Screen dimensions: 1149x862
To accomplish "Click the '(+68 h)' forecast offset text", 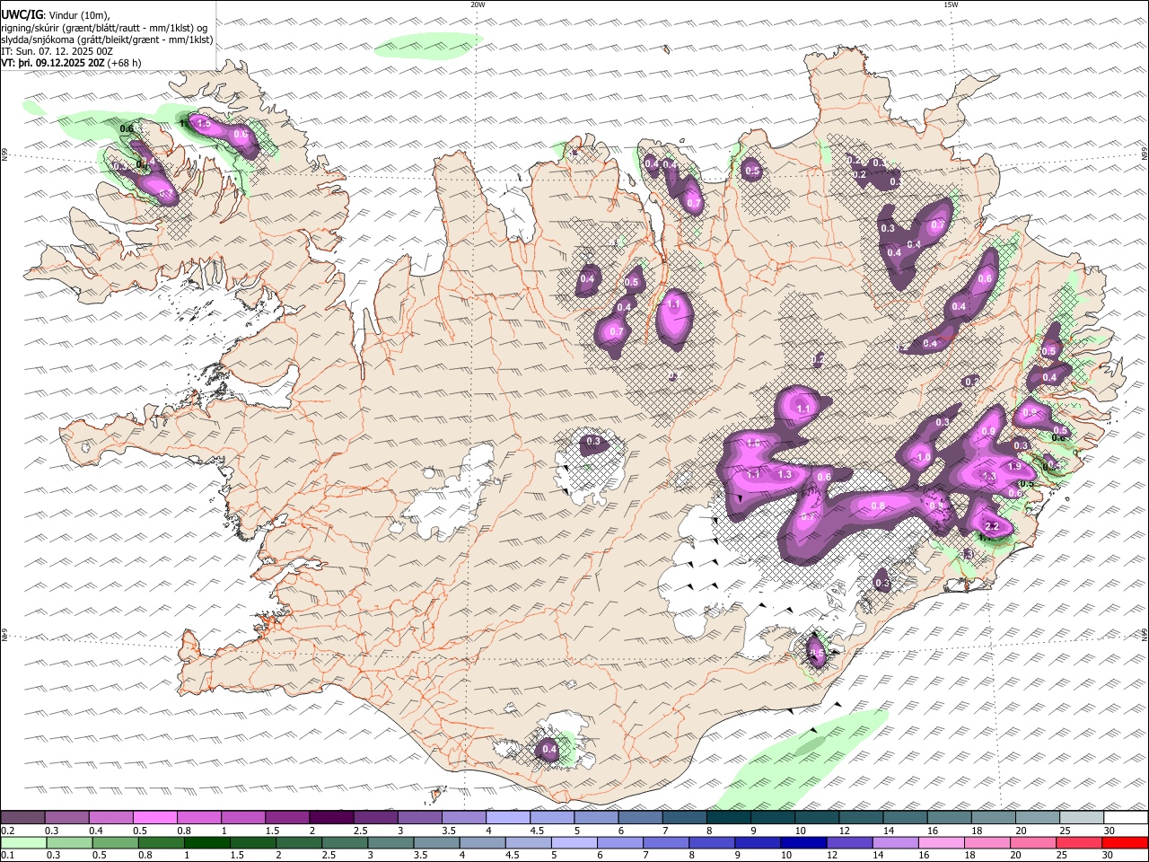I will pyautogui.click(x=124, y=63).
